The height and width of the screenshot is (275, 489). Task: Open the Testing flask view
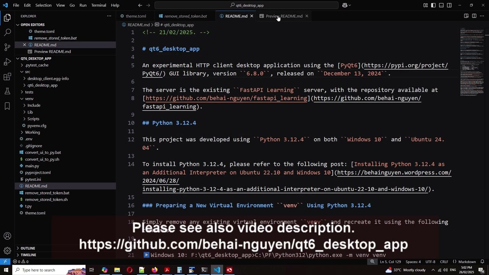[7, 91]
